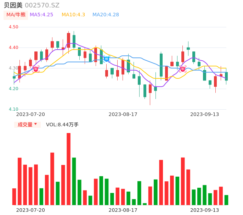The width and height of the screenshot is (243, 215).
Task: Open the 成交量 indicator dropdown arrow
Action: pyautogui.click(x=35, y=124)
